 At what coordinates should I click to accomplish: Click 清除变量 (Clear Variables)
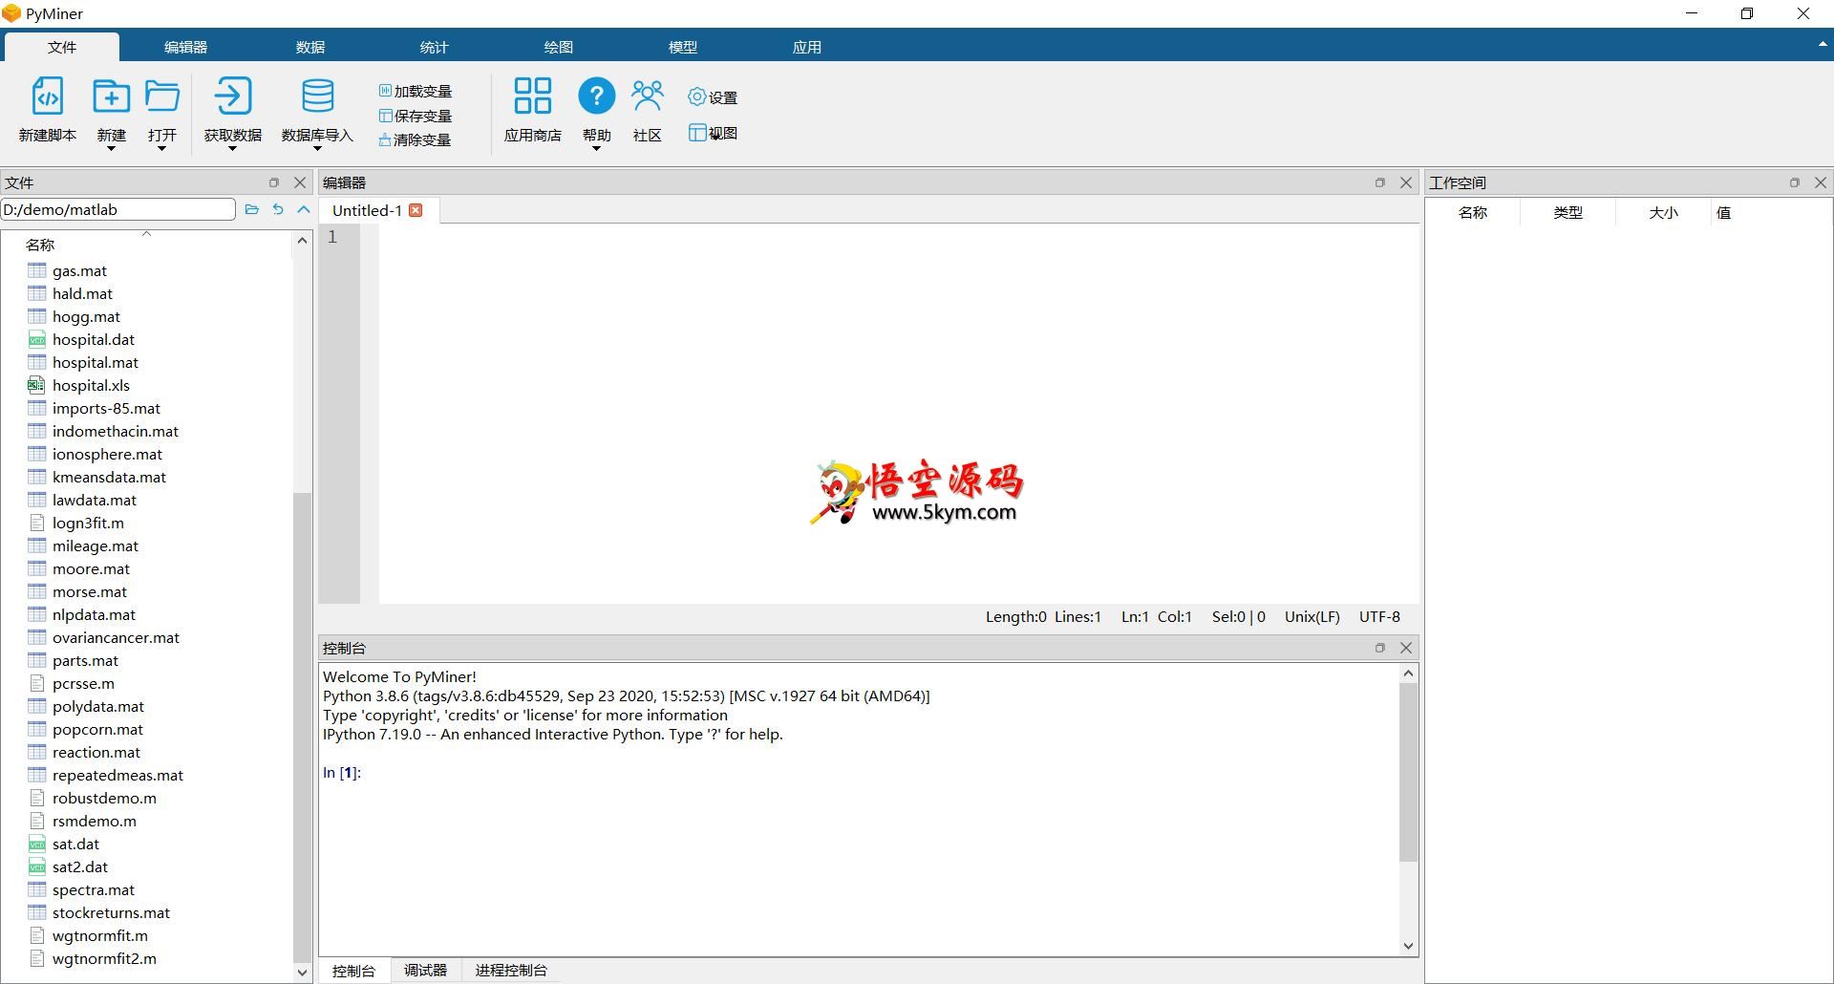click(x=416, y=139)
